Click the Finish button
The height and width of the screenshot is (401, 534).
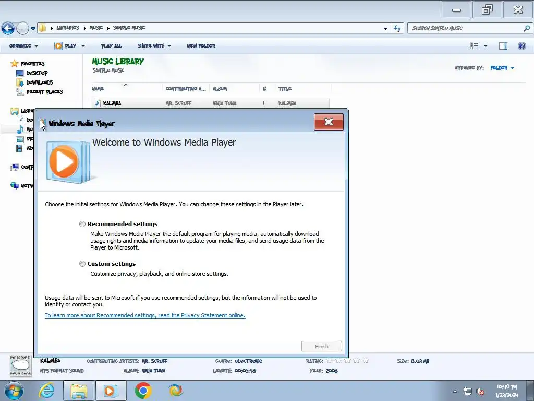(x=321, y=346)
